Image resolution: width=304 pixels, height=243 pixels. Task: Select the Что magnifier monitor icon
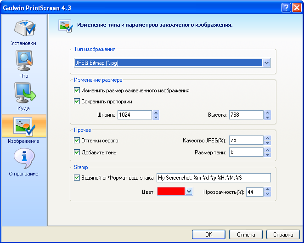[24, 61]
